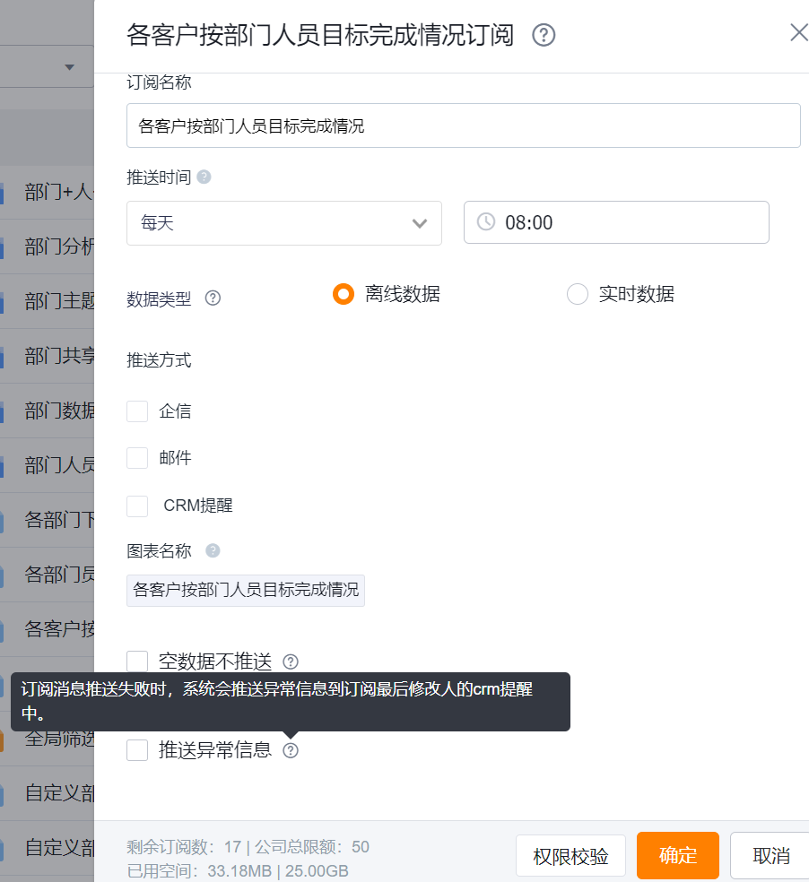Confirm the subscription with 确定

pyautogui.click(x=677, y=855)
